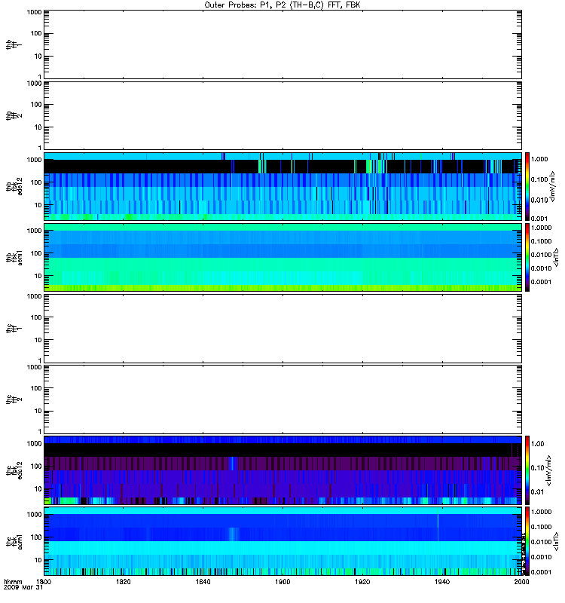
Task: Click the "thb fbk edc12" axis title
Action: tap(14, 186)
